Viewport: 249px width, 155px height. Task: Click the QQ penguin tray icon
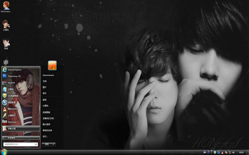pos(222,153)
